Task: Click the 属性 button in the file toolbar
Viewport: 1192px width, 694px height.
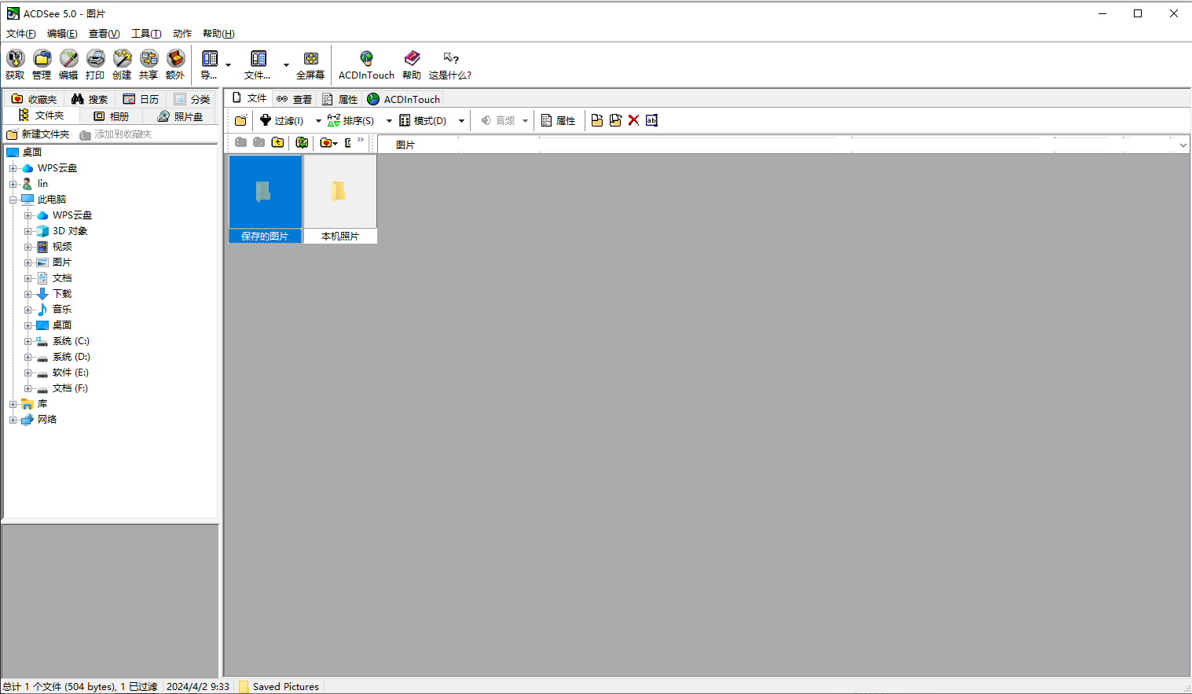Action: [559, 120]
